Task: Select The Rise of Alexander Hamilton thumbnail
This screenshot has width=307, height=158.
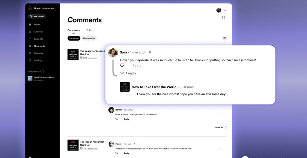Action: [73, 145]
